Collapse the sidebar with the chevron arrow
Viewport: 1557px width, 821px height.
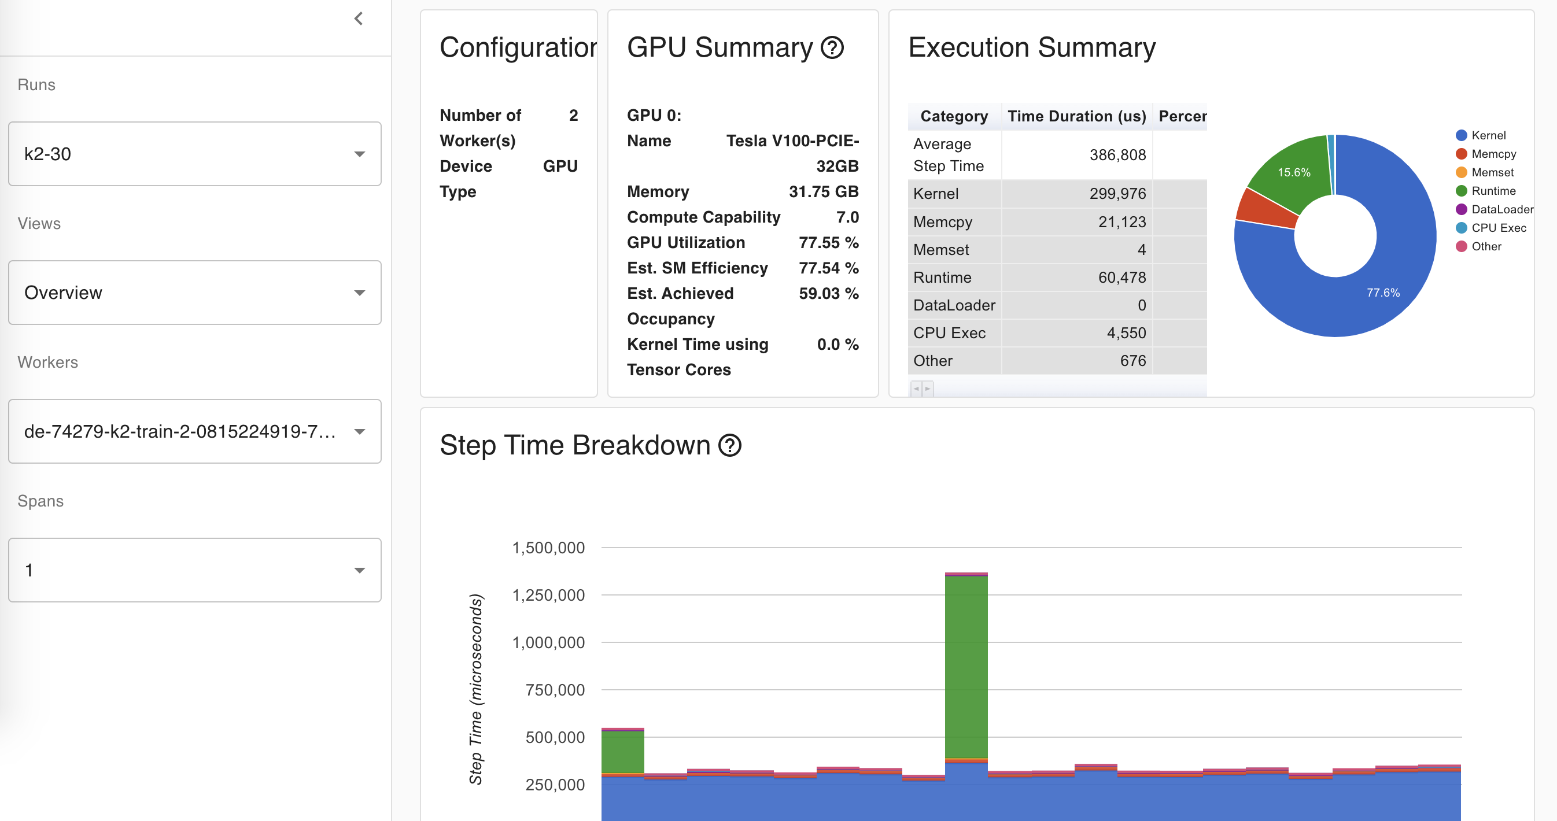point(359,19)
